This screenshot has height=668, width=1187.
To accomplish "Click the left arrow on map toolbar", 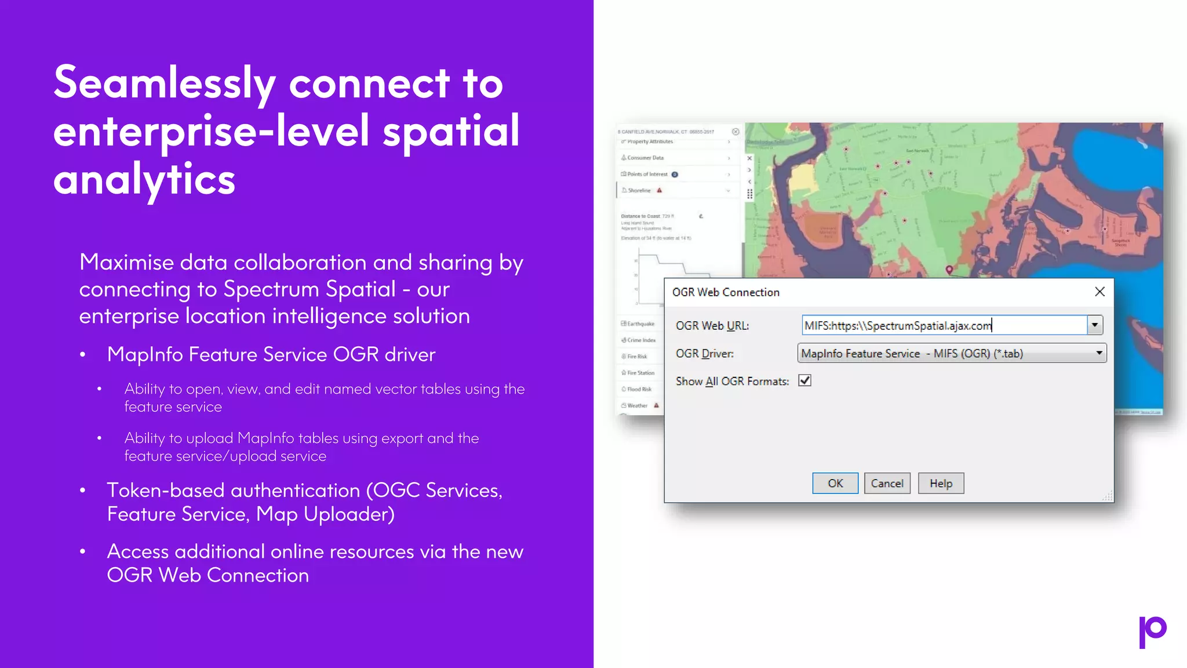I will (x=749, y=181).
